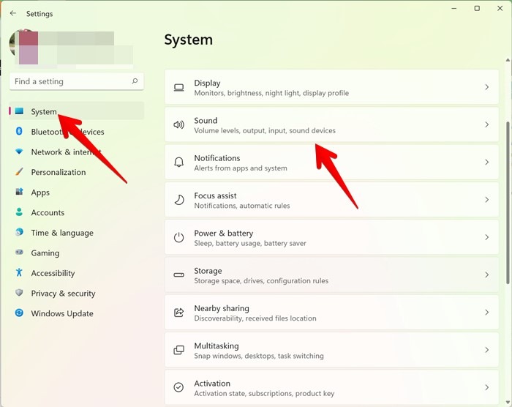Go to Windows Update
The height and width of the screenshot is (407, 512).
tap(76, 313)
